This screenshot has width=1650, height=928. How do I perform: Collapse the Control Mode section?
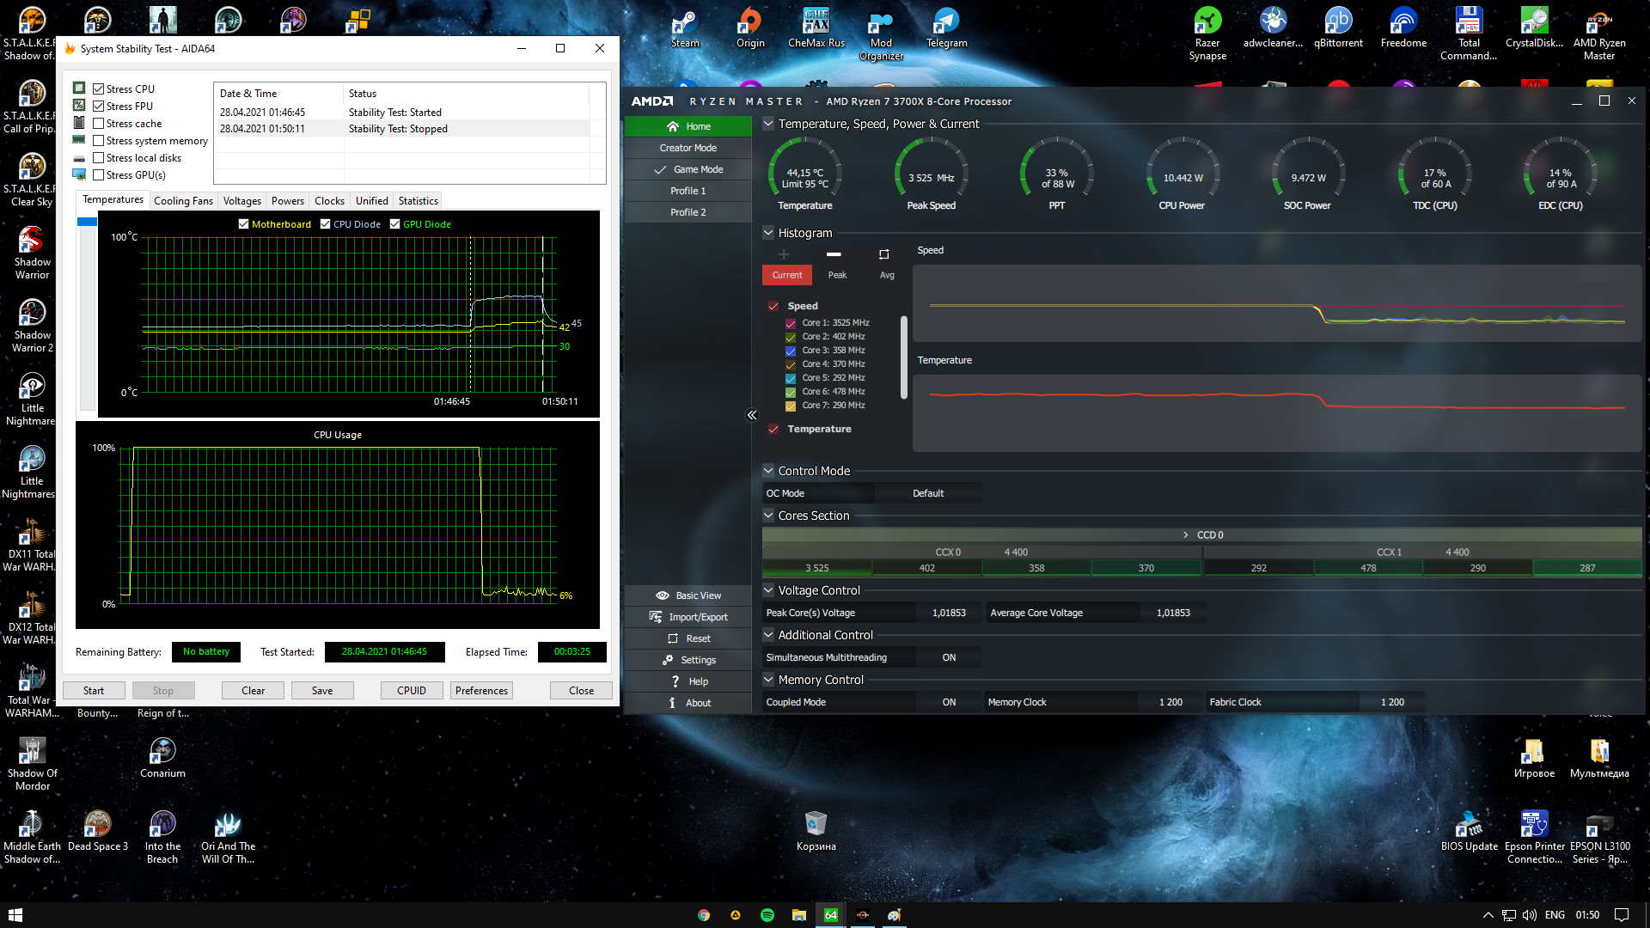768,470
